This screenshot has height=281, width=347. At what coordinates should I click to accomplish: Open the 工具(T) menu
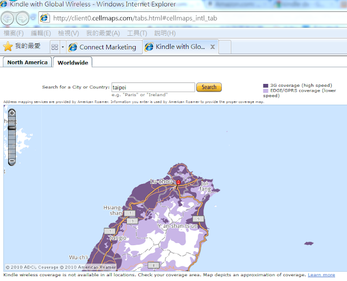tap(137, 33)
